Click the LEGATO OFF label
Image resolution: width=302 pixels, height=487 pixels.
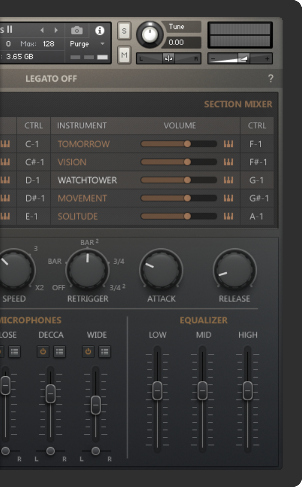point(51,79)
